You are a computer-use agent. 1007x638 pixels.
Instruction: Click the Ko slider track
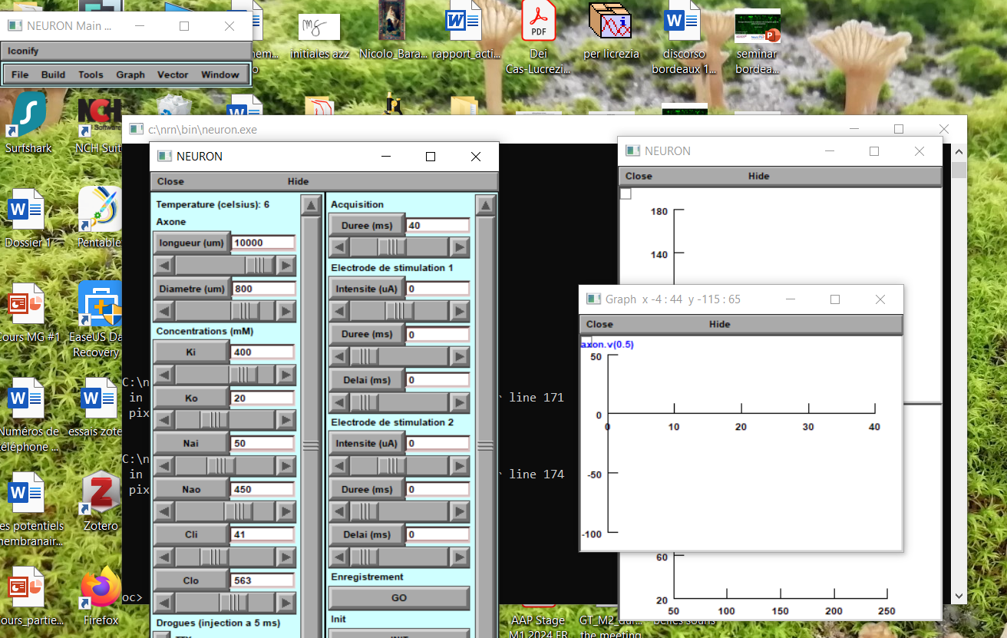click(225, 420)
